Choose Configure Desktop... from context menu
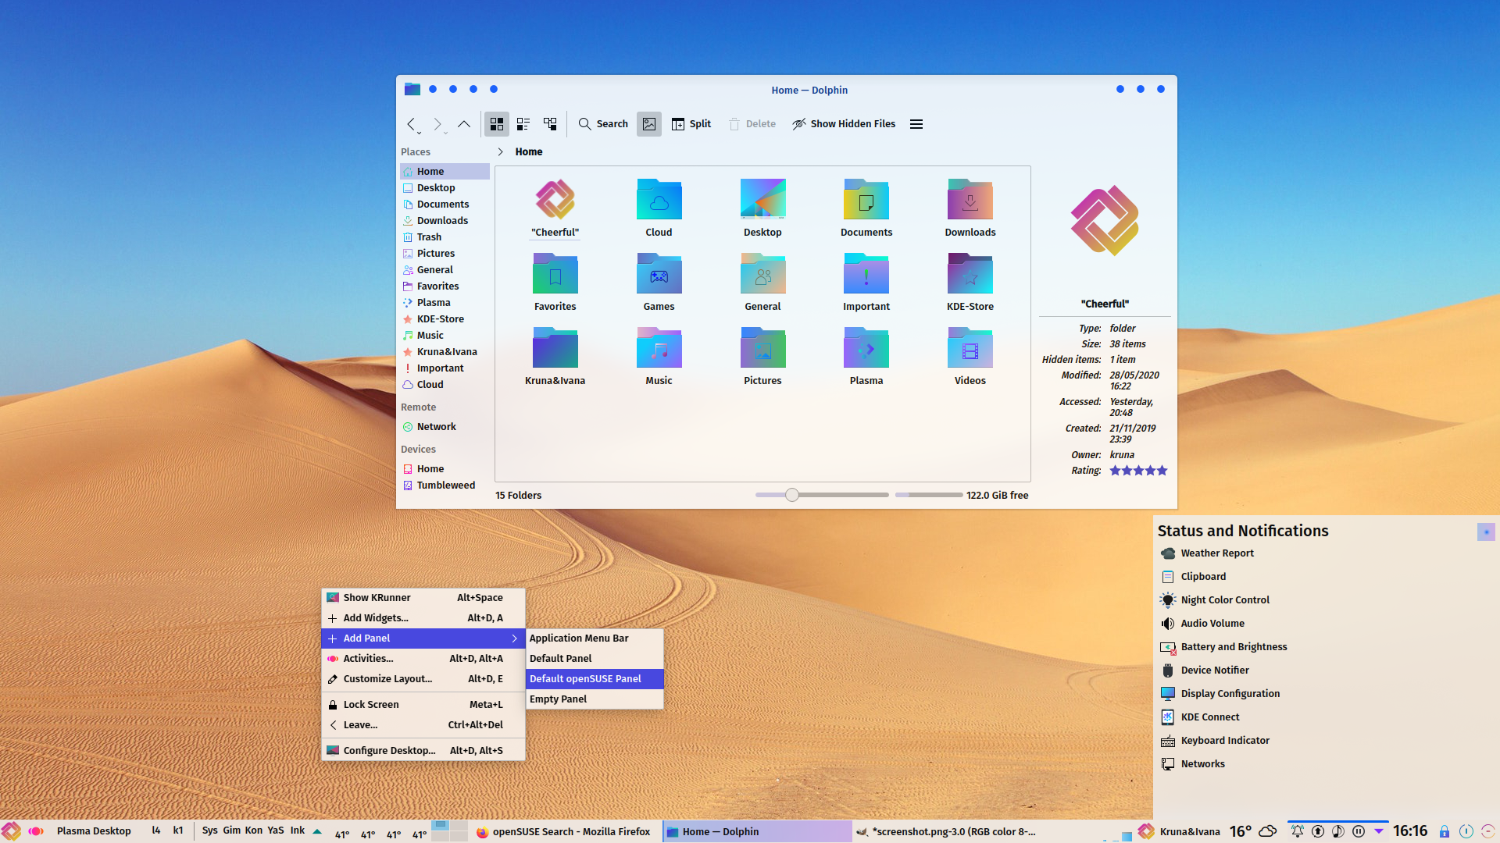1500x843 pixels. [423, 751]
